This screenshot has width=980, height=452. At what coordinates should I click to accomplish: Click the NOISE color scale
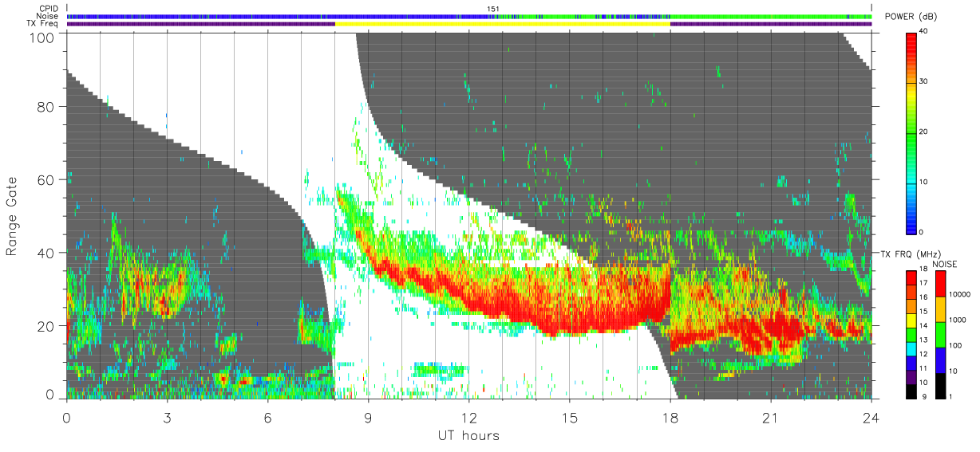coord(941,334)
